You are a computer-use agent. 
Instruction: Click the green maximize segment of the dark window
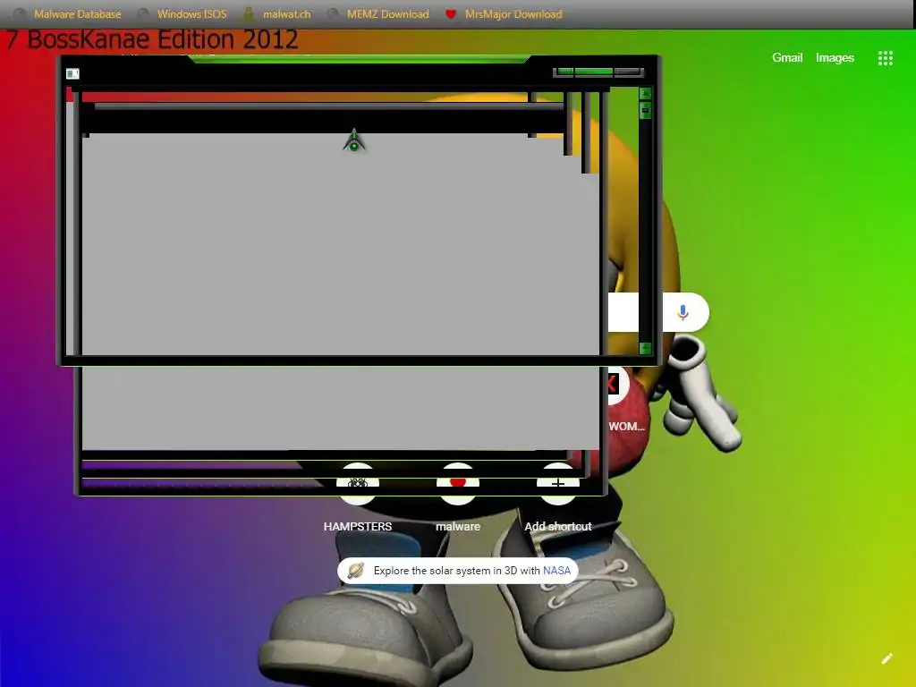coord(594,72)
